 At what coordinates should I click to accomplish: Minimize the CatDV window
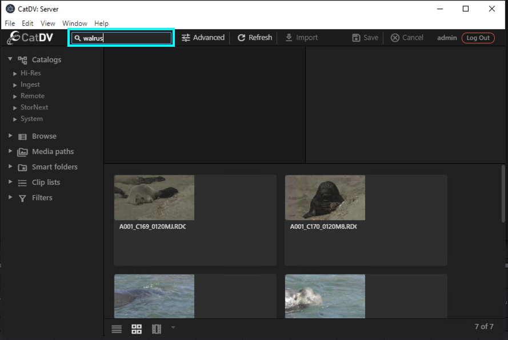point(439,9)
